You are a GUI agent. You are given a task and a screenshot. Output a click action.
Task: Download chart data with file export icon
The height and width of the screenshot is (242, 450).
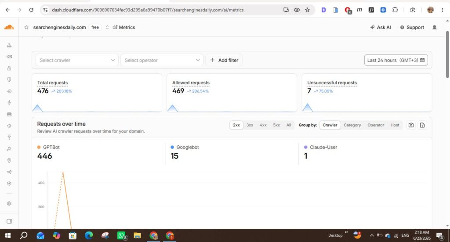point(422,125)
